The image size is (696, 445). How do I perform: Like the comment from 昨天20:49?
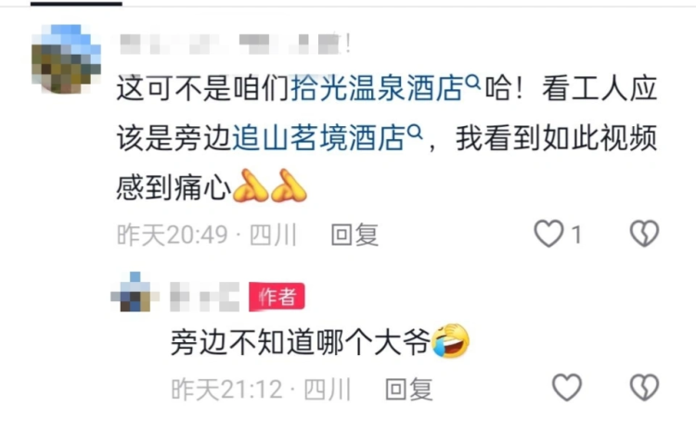548,234
